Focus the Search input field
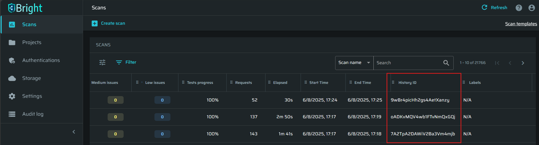 click(x=408, y=63)
